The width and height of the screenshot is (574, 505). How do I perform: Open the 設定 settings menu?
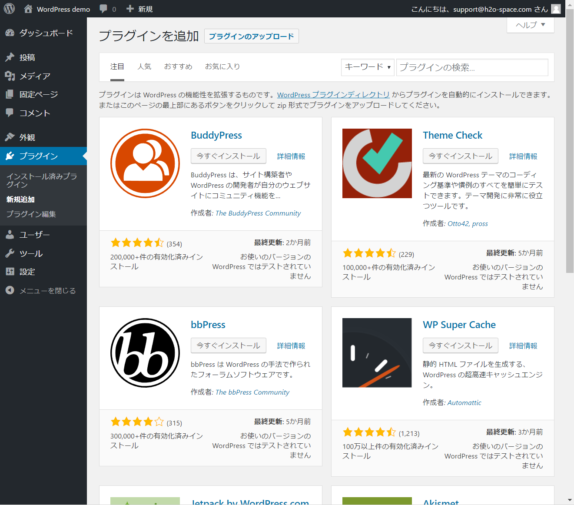pyautogui.click(x=27, y=272)
